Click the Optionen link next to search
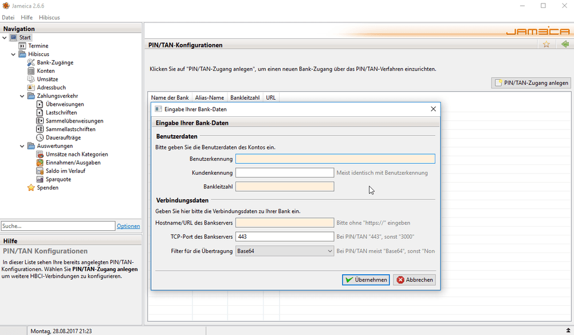The width and height of the screenshot is (574, 335). 128,226
